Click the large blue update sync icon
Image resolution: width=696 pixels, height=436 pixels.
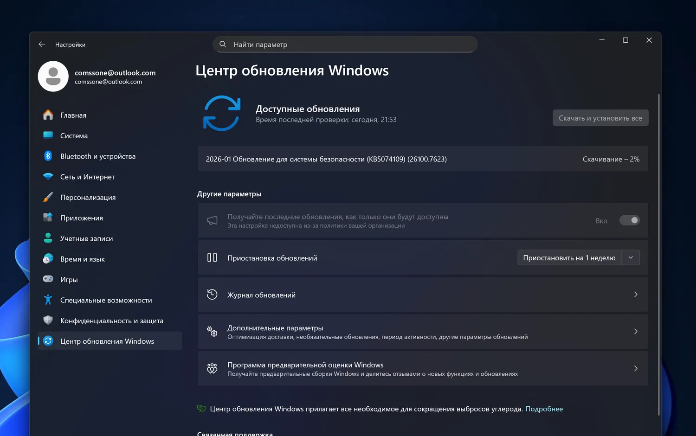[222, 113]
